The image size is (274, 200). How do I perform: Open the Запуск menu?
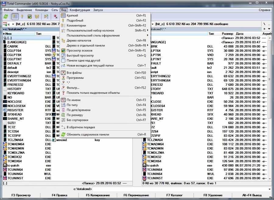pos(98,10)
